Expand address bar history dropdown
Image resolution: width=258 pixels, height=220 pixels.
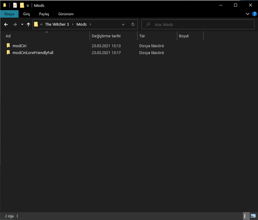pos(123,24)
